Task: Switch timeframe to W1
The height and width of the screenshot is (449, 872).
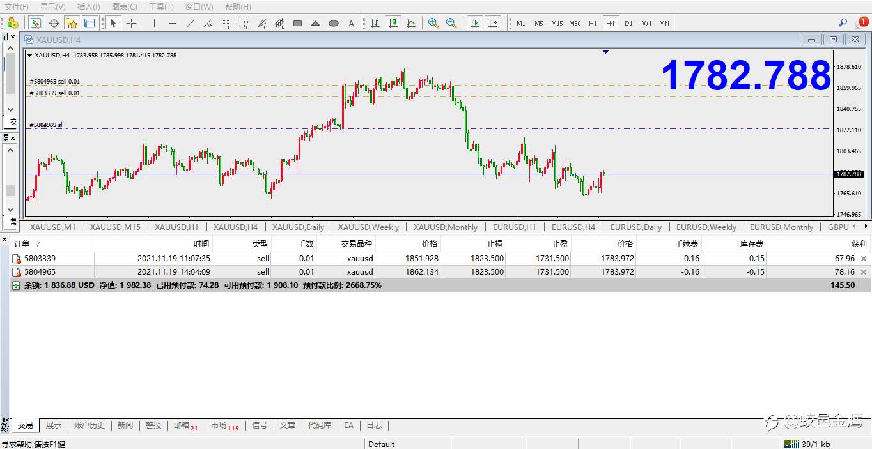Action: pyautogui.click(x=647, y=23)
